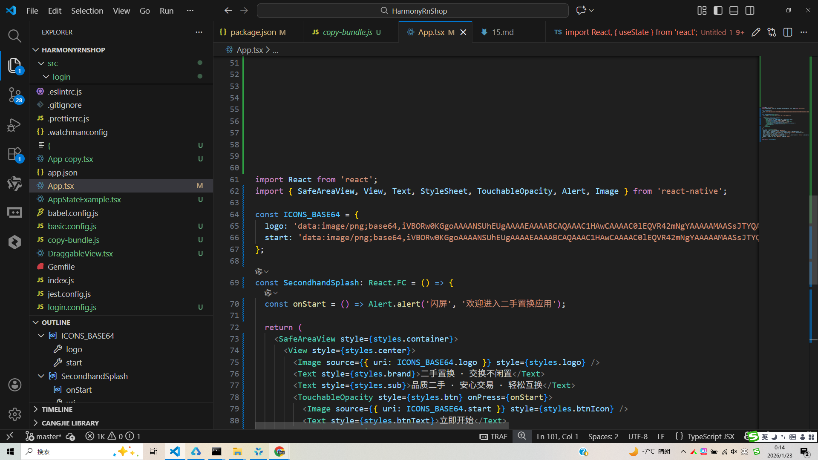Image resolution: width=818 pixels, height=460 pixels.
Task: Collapse the SecondhandSplash outline node
Action: click(x=41, y=376)
